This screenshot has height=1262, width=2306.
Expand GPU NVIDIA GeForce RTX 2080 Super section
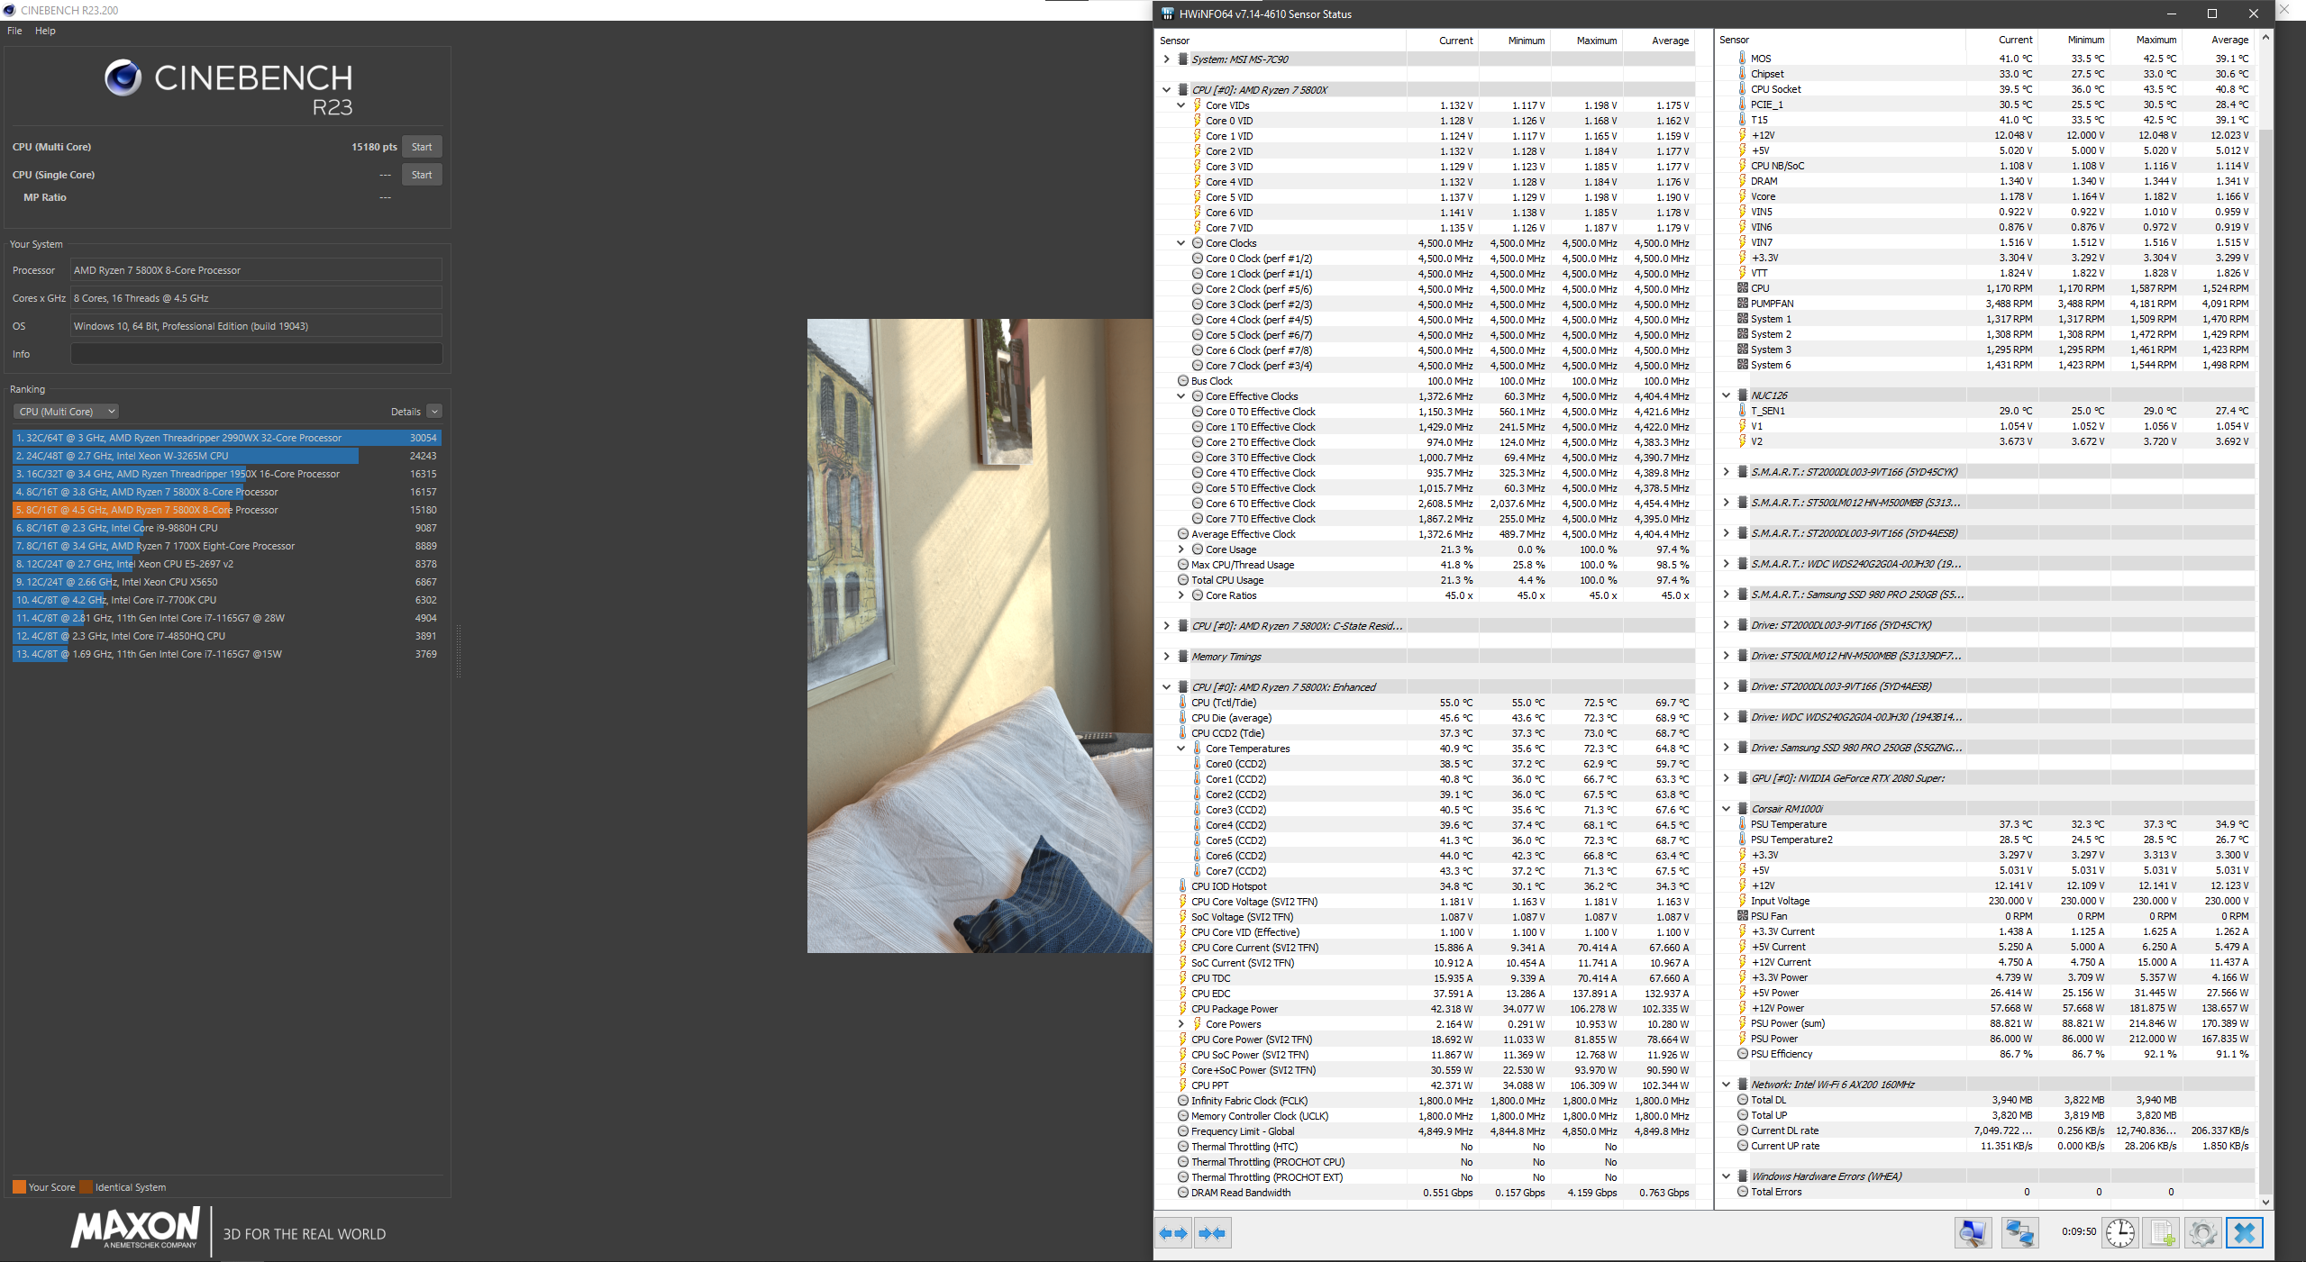tap(1726, 778)
